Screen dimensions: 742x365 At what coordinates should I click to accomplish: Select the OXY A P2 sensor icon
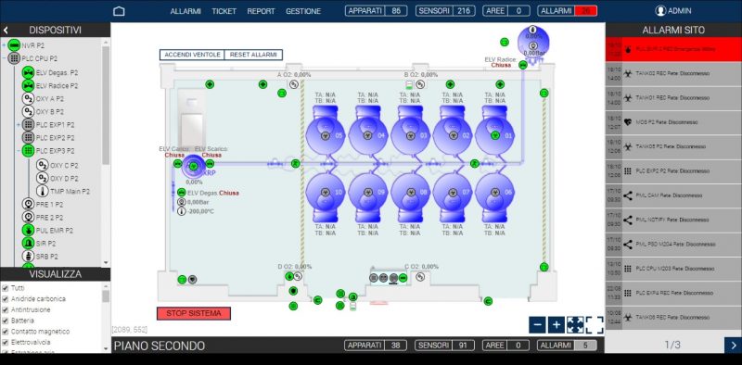click(x=29, y=99)
